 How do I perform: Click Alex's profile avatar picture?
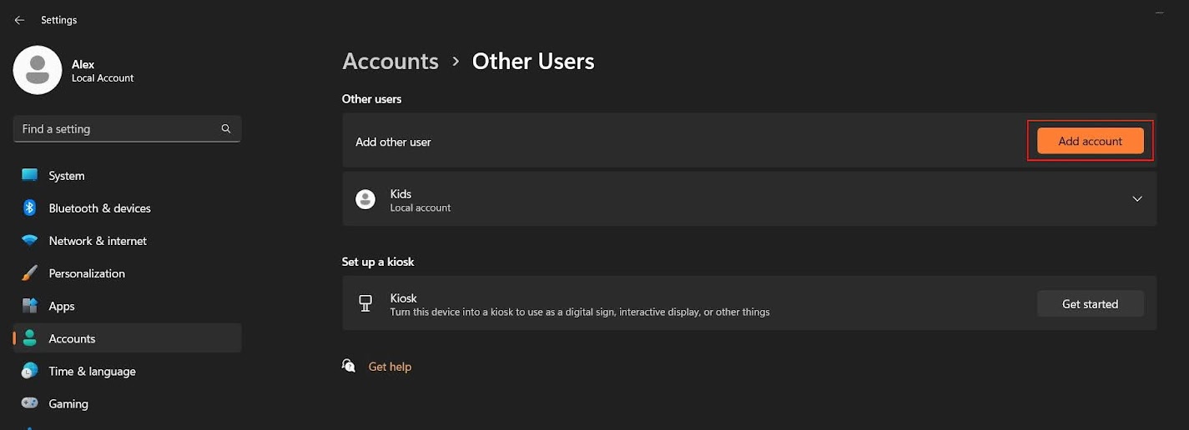(38, 70)
